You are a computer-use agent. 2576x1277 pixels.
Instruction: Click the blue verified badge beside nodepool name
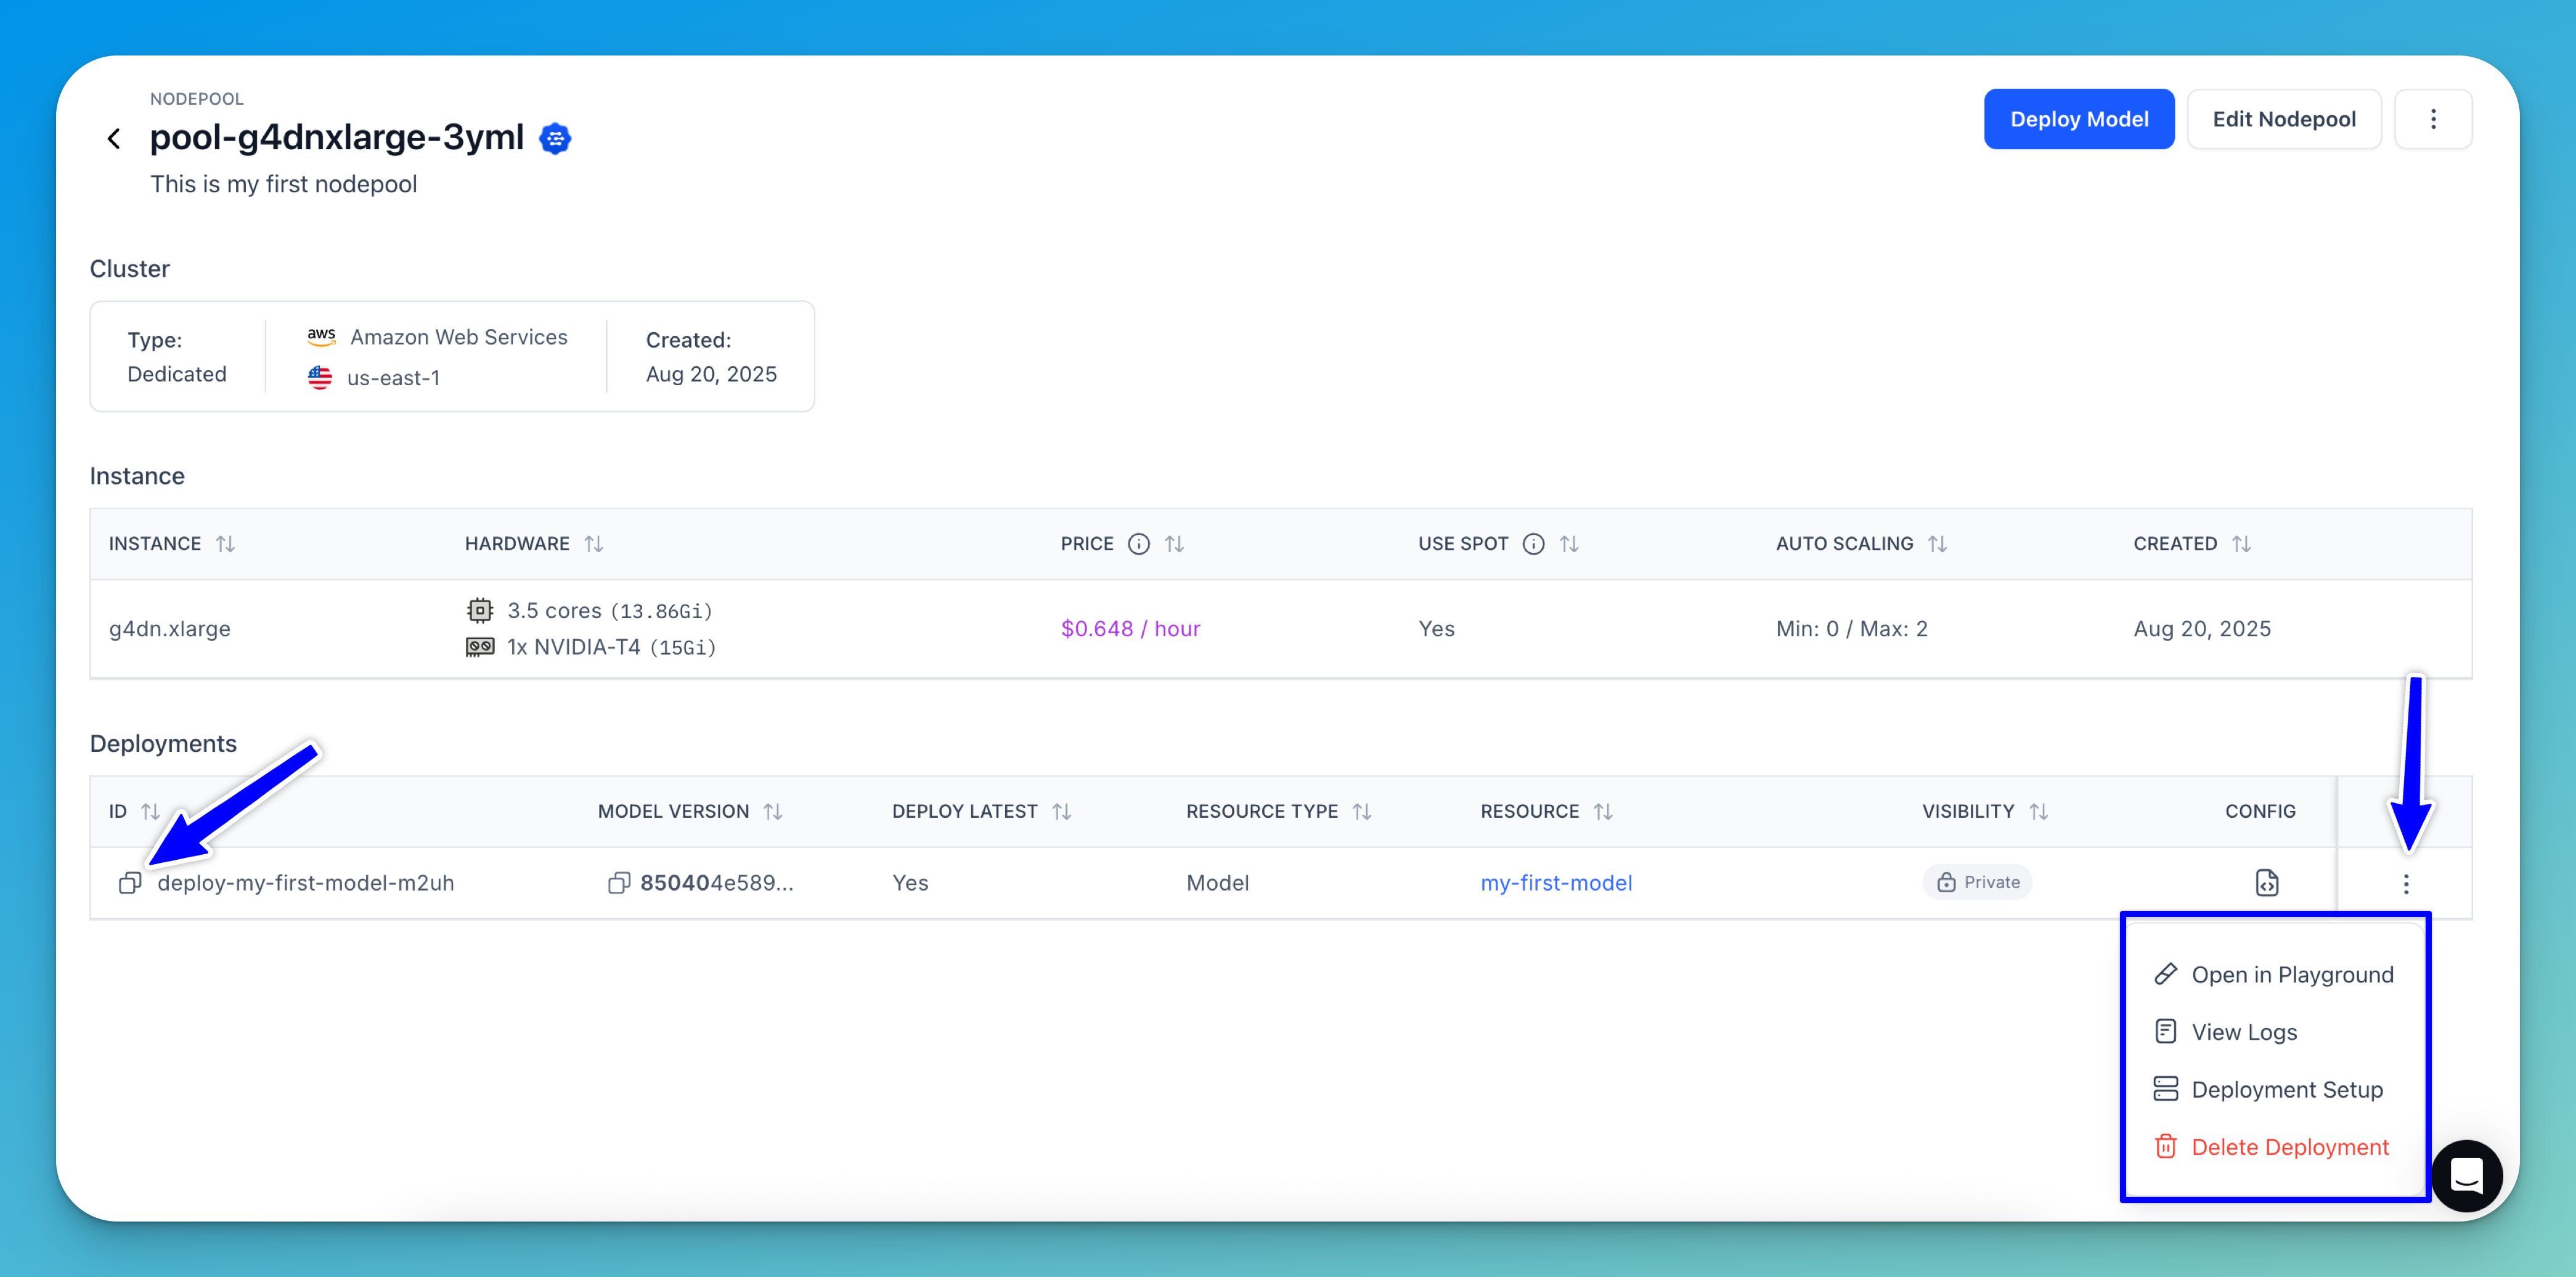point(555,138)
